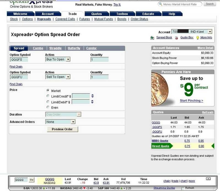Open the Options trade link
The width and height of the screenshot is (220, 191).
pos(27,19)
